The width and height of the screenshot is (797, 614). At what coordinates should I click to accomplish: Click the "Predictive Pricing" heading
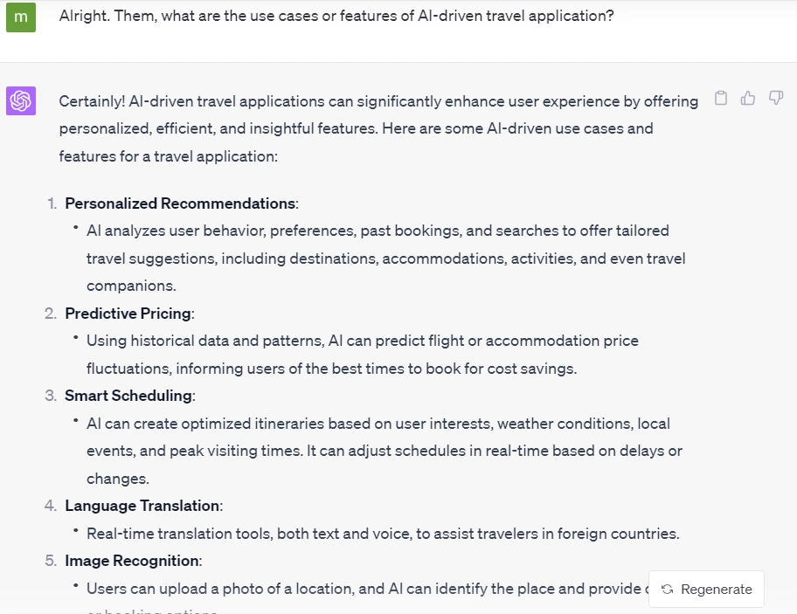tap(128, 314)
